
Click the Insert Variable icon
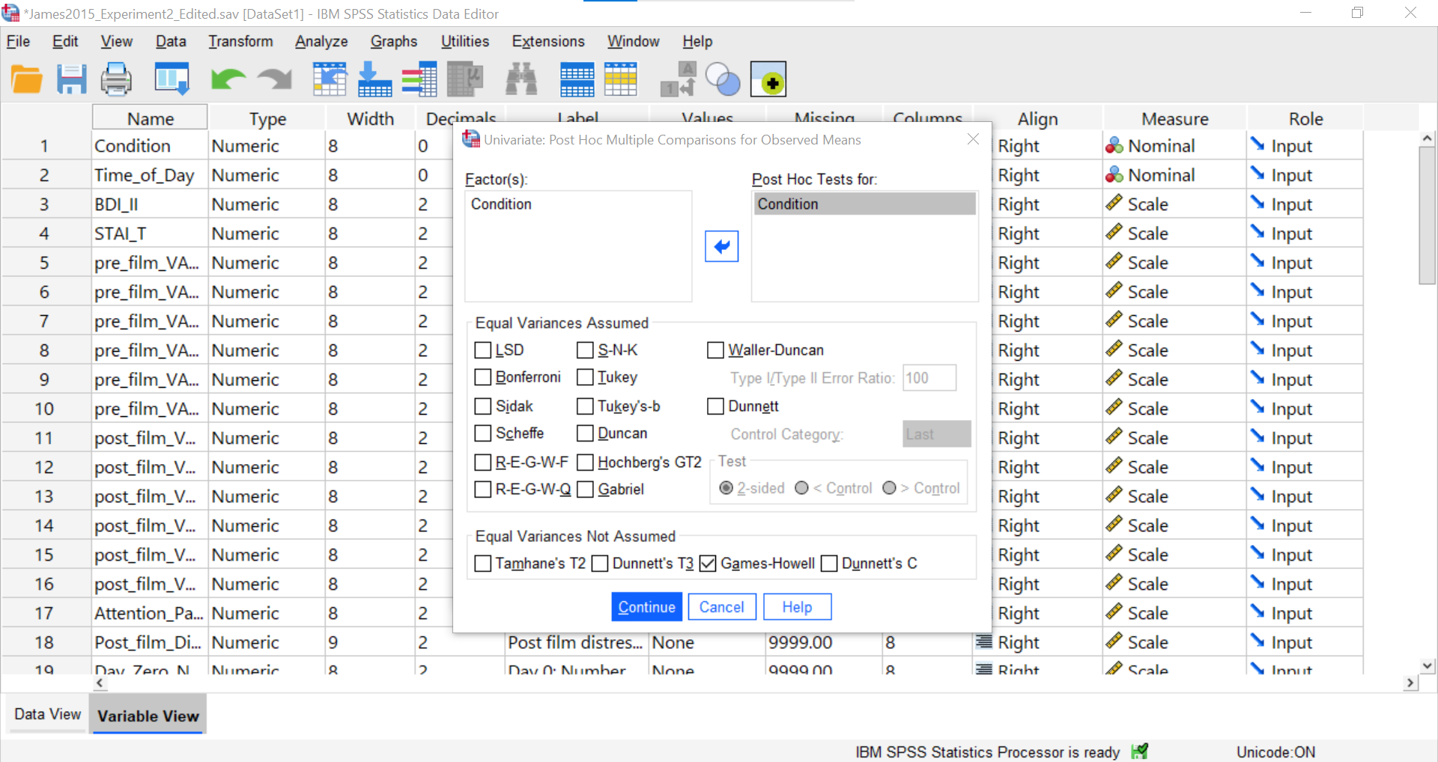621,79
